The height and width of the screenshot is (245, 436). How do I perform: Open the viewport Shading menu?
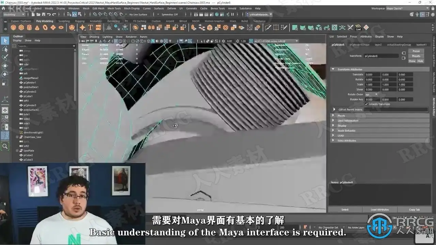tap(94, 37)
